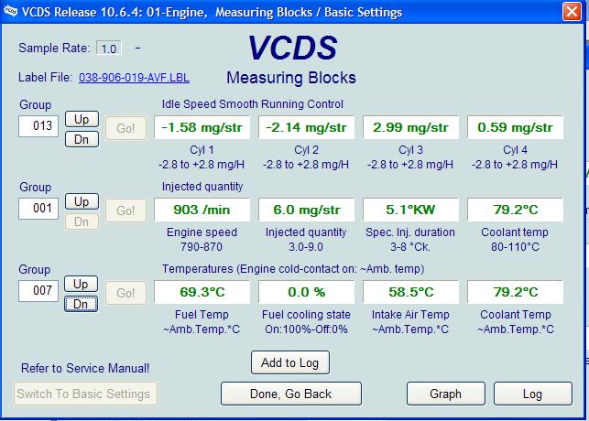Step Group 007 down using Dn button
This screenshot has height=421, width=589.
pos(82,304)
